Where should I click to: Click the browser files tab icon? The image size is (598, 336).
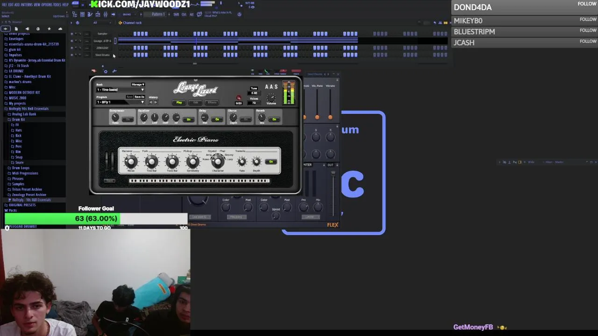tap(16, 29)
